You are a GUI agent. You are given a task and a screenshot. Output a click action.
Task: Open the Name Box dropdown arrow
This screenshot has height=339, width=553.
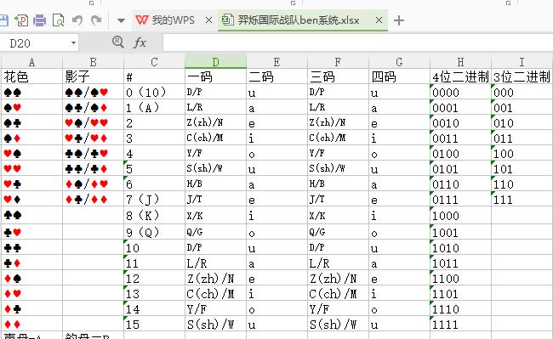coord(73,43)
